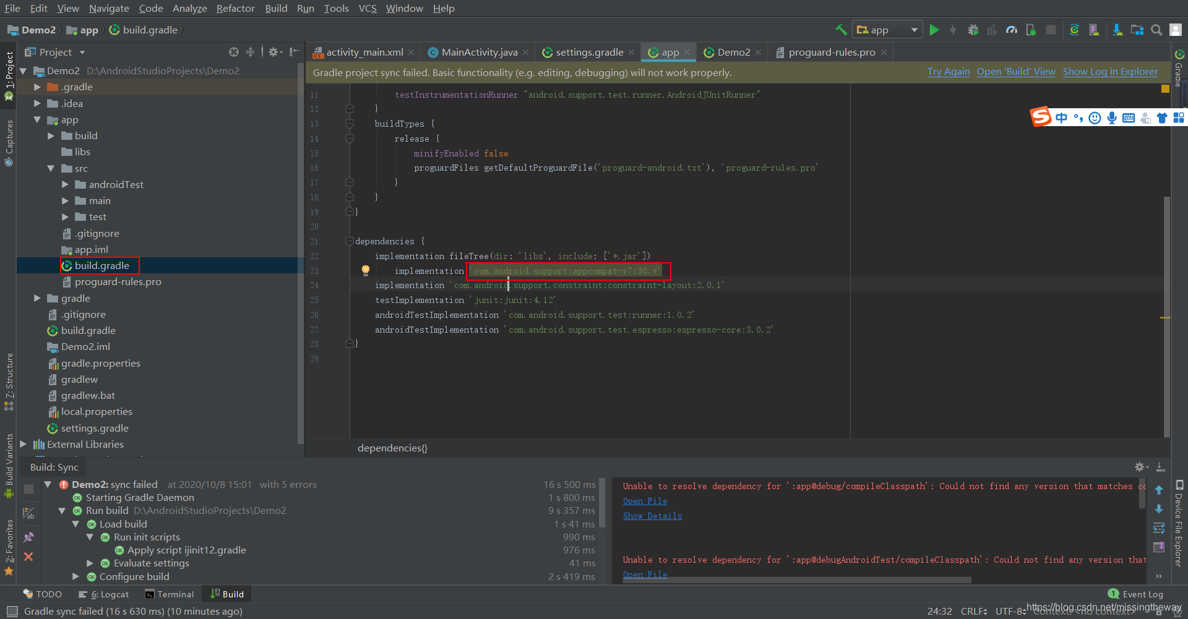Select proguard-rules.pro in project tree

click(118, 282)
